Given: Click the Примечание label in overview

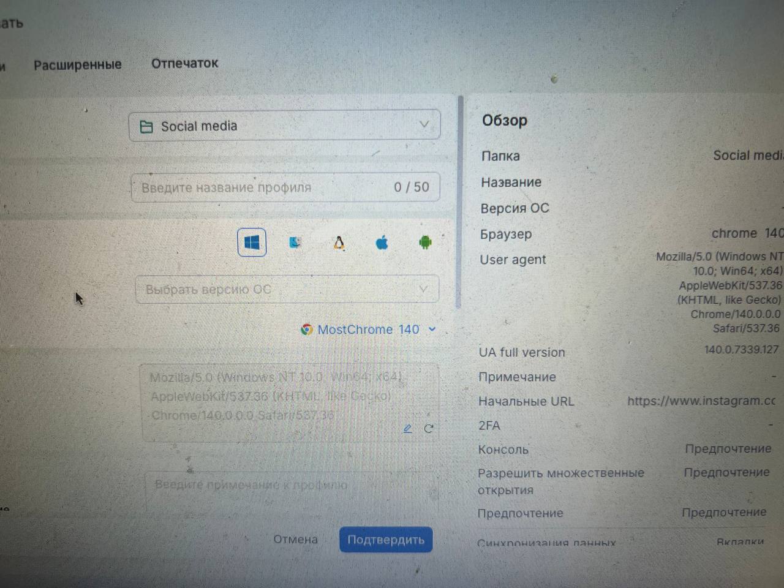Looking at the screenshot, I should (517, 377).
